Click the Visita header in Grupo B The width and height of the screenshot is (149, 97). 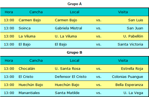tap(123, 61)
